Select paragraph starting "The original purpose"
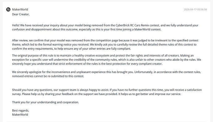Image resolution: width=213 pixels, height=122 pixels. [x=106, y=60]
